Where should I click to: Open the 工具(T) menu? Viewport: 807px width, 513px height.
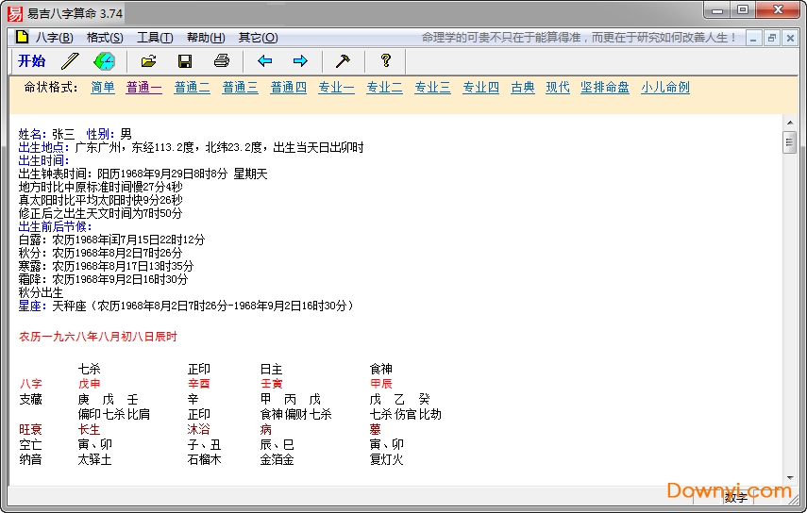155,38
